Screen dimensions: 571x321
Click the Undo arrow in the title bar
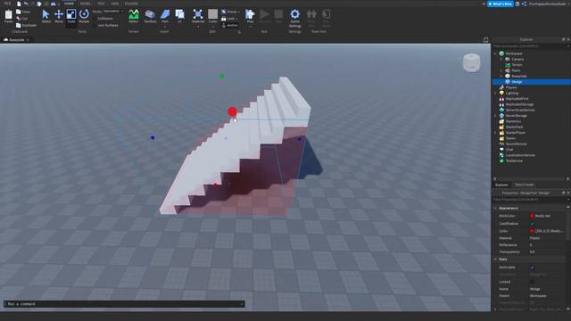pyautogui.click(x=26, y=4)
